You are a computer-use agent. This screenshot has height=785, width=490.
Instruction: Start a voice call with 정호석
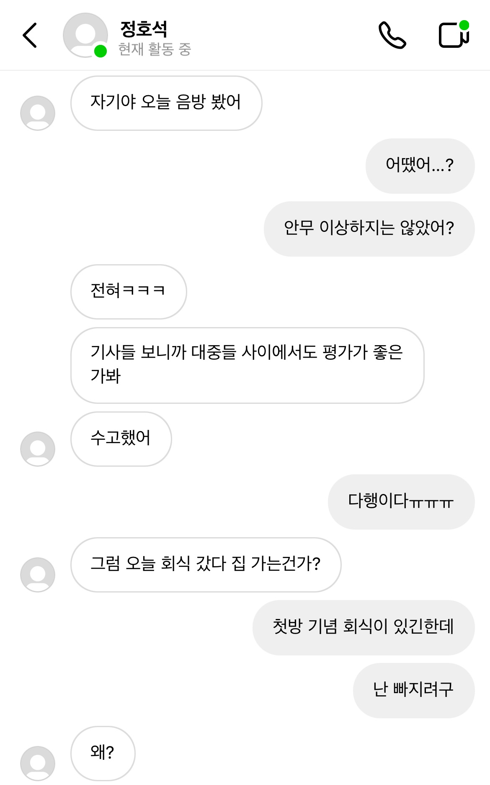point(392,35)
